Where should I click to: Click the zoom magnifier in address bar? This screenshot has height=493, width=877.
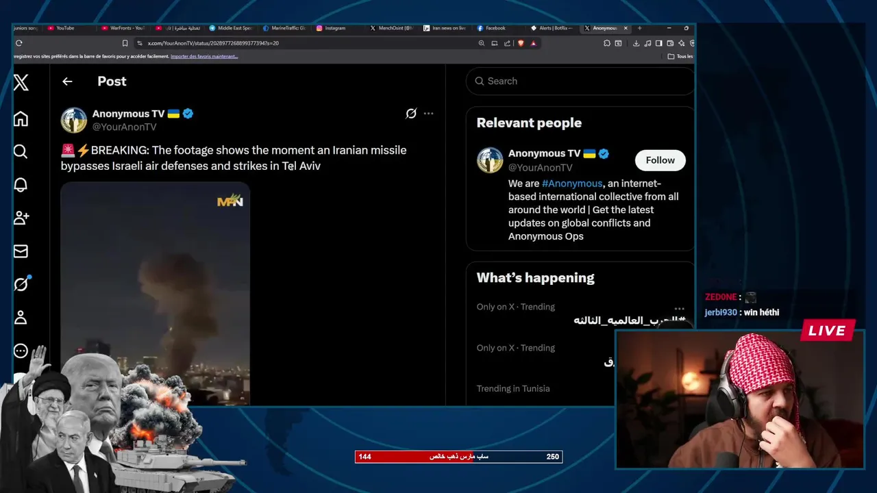coord(481,43)
